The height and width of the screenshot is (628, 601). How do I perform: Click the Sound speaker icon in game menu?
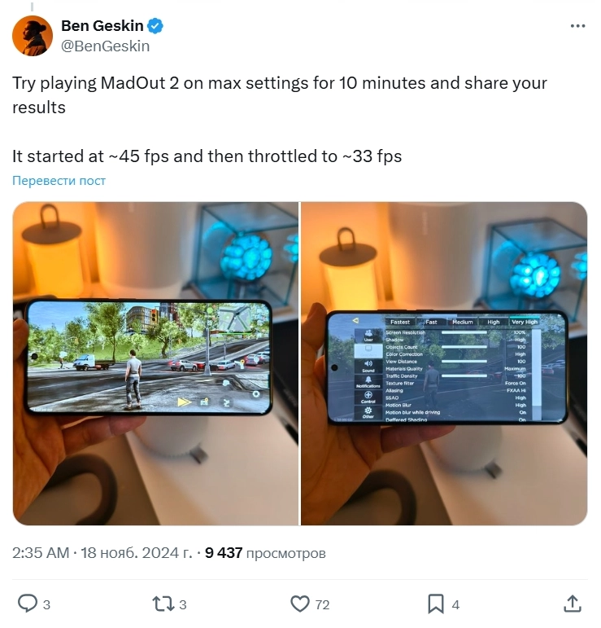[368, 366]
